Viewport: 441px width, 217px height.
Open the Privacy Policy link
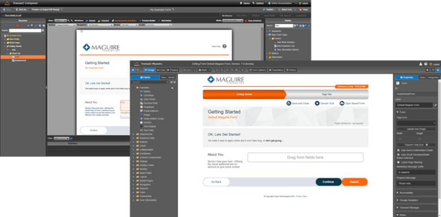301,197
